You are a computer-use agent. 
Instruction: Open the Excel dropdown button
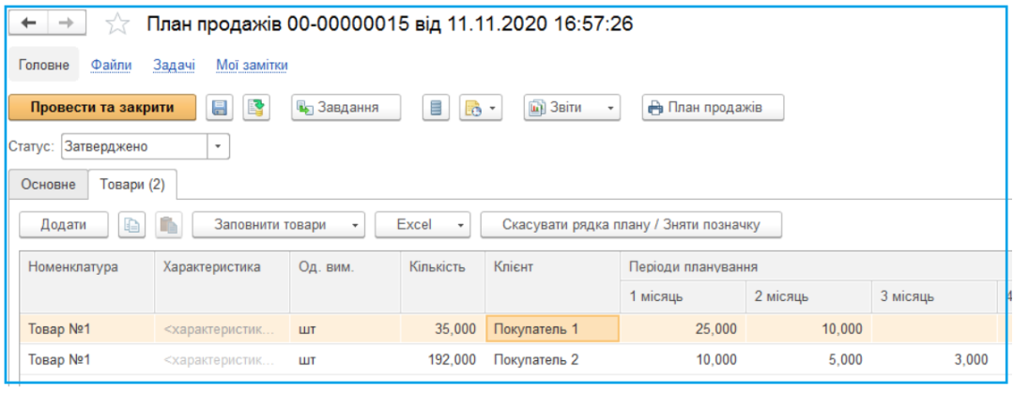click(x=422, y=225)
